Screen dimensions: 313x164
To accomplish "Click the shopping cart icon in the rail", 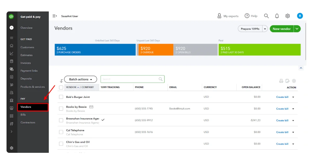I will [x=11, y=85].
